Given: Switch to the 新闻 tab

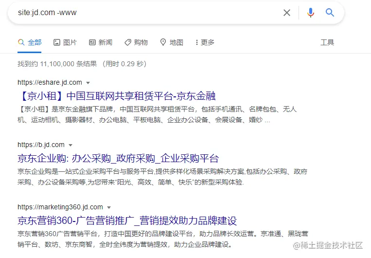Looking at the screenshot, I should pyautogui.click(x=106, y=42).
